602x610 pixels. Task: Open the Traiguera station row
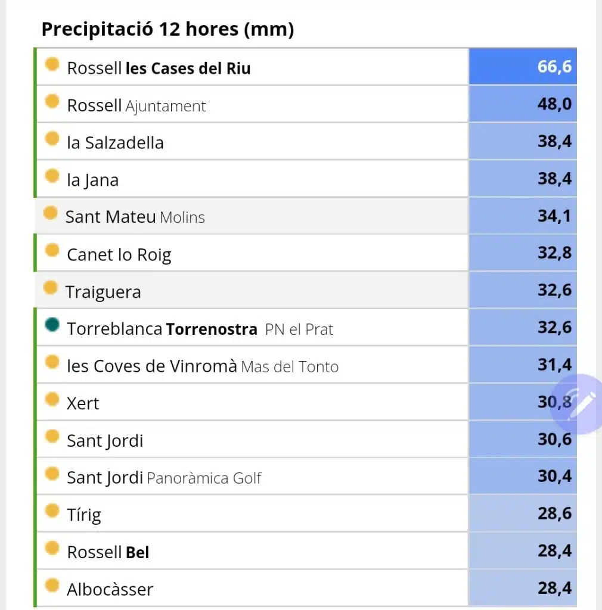coord(252,290)
